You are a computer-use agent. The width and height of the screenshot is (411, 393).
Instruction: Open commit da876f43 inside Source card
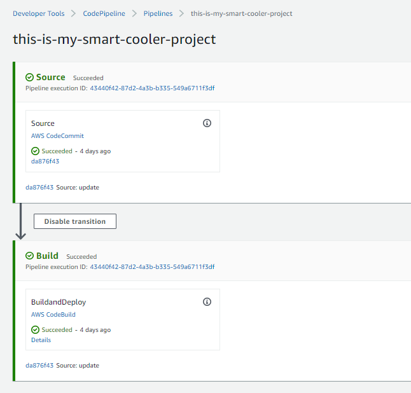[45, 162]
